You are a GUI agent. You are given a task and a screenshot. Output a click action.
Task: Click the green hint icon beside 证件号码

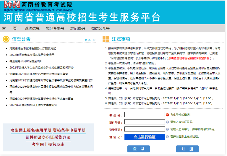[167, 122]
